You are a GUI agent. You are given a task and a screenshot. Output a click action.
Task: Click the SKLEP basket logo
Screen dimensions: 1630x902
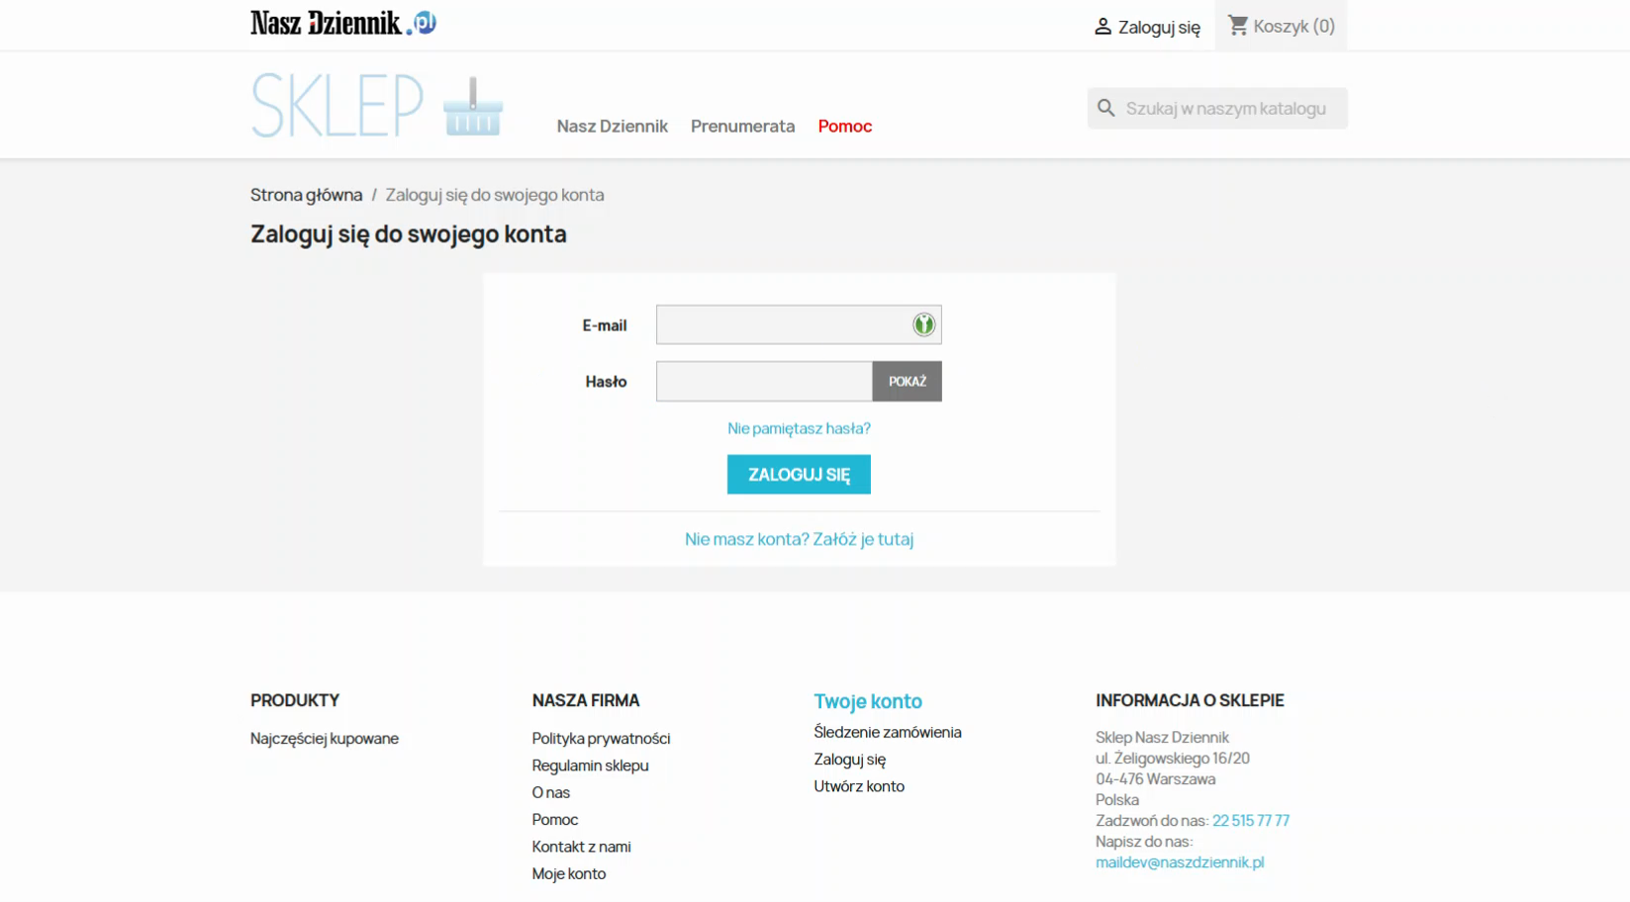pos(376,105)
